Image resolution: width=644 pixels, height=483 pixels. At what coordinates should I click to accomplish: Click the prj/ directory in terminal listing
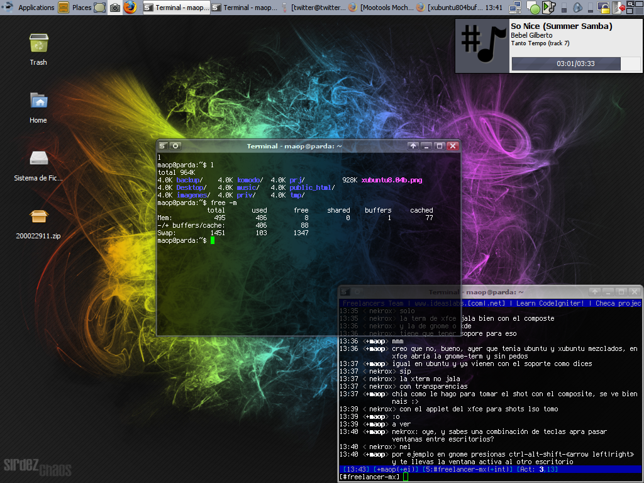(x=297, y=180)
